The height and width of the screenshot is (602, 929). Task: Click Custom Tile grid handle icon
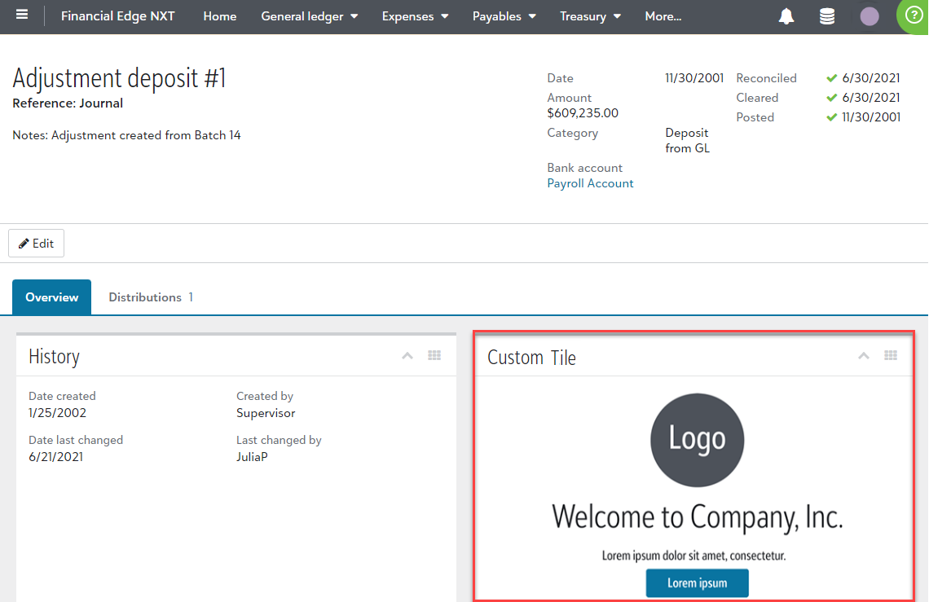point(891,356)
